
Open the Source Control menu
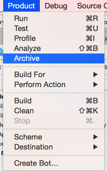pos(92,6)
